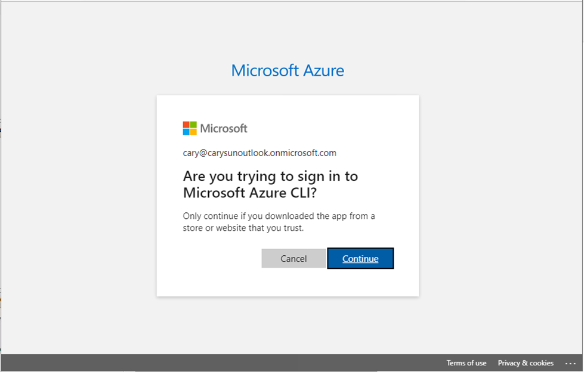Viewport: 584px width, 372px height.
Task: Click the cary@carysunoutlook.onmicrosoft.com account email
Action: click(259, 153)
